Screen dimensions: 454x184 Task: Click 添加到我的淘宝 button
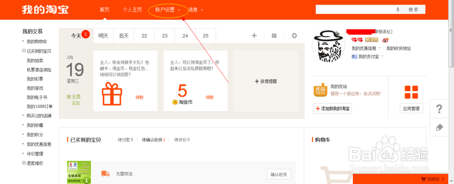[x=333, y=109]
